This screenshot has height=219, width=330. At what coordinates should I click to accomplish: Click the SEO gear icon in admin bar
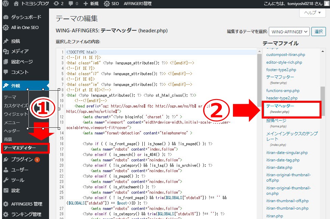point(107,4)
